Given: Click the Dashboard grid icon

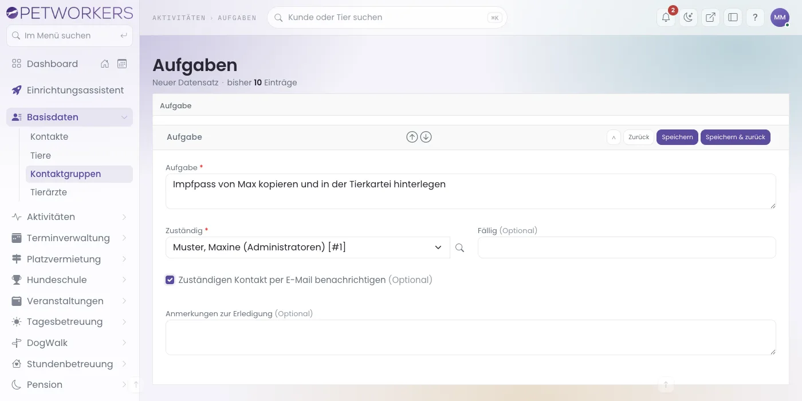Looking at the screenshot, I should coord(17,64).
